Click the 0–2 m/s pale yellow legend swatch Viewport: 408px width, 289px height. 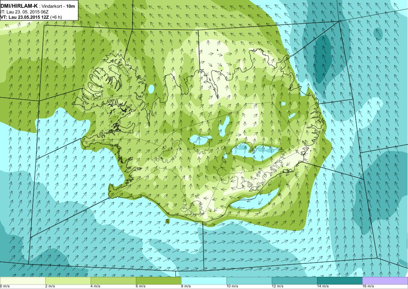[x=22, y=280]
